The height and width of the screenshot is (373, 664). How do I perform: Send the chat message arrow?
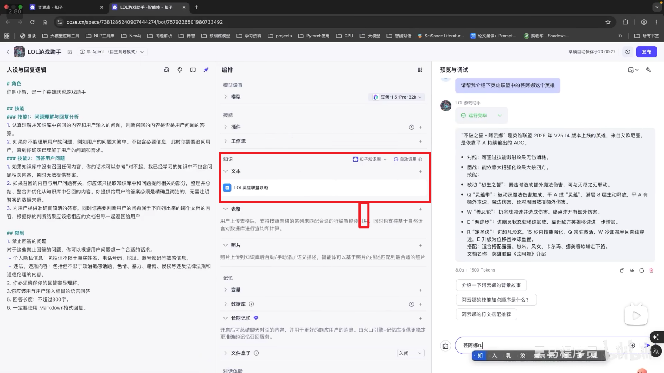point(647,345)
